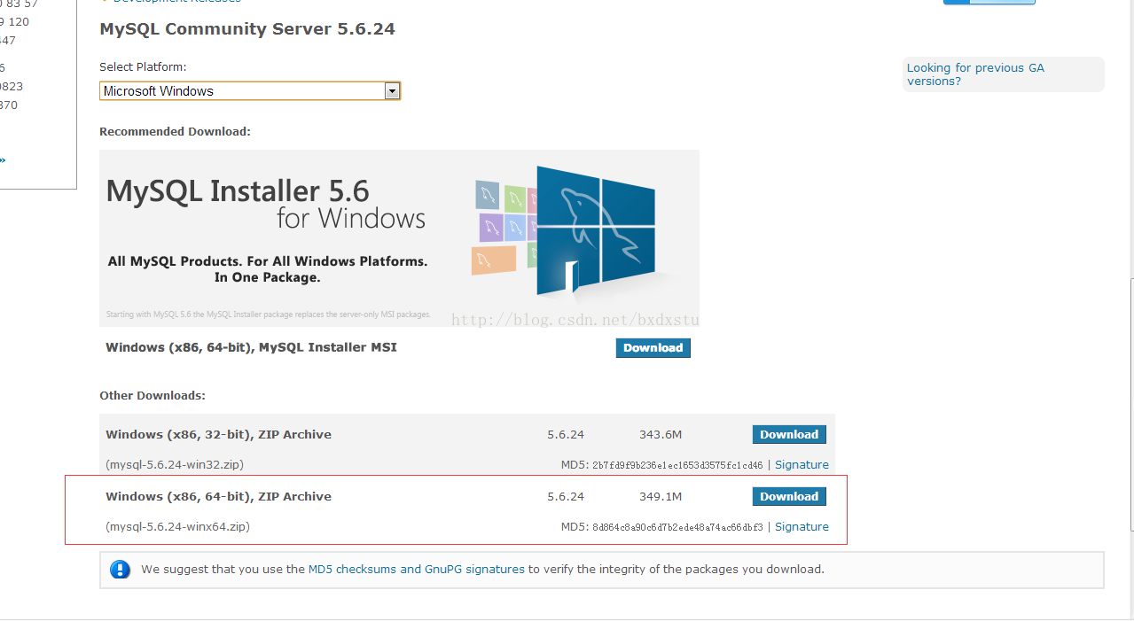Select the 343.6M file size
This screenshot has height=621, width=1134.
pos(661,434)
